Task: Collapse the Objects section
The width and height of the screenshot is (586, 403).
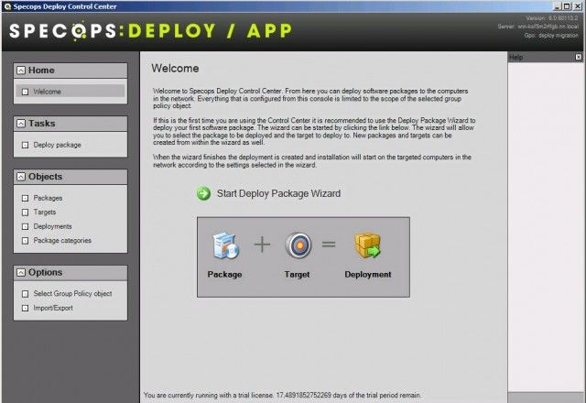Action: tap(21, 177)
